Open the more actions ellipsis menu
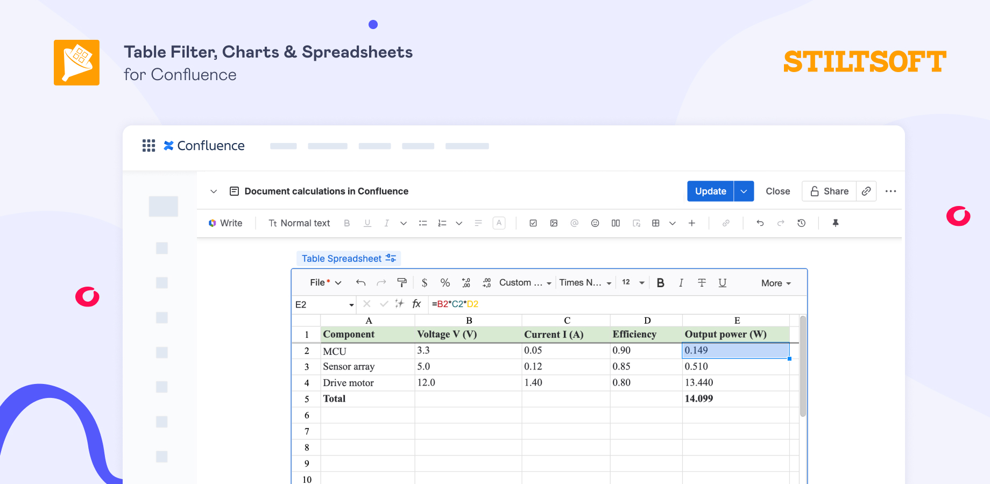990x484 pixels. point(891,191)
